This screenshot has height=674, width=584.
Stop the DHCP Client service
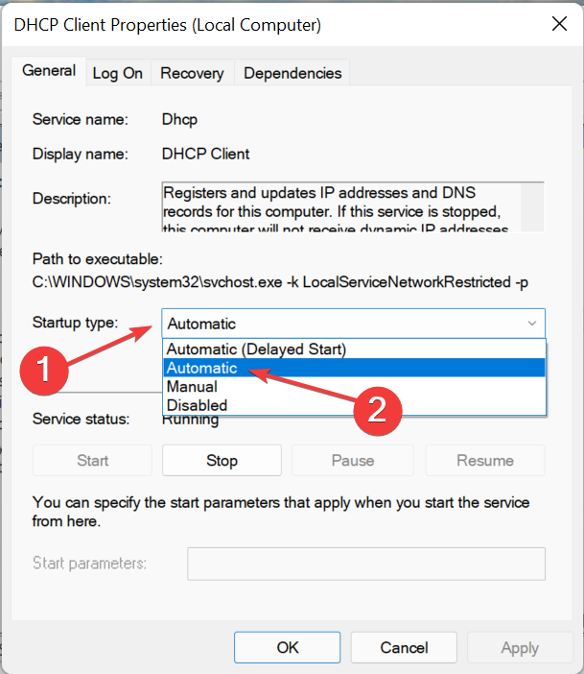point(222,461)
